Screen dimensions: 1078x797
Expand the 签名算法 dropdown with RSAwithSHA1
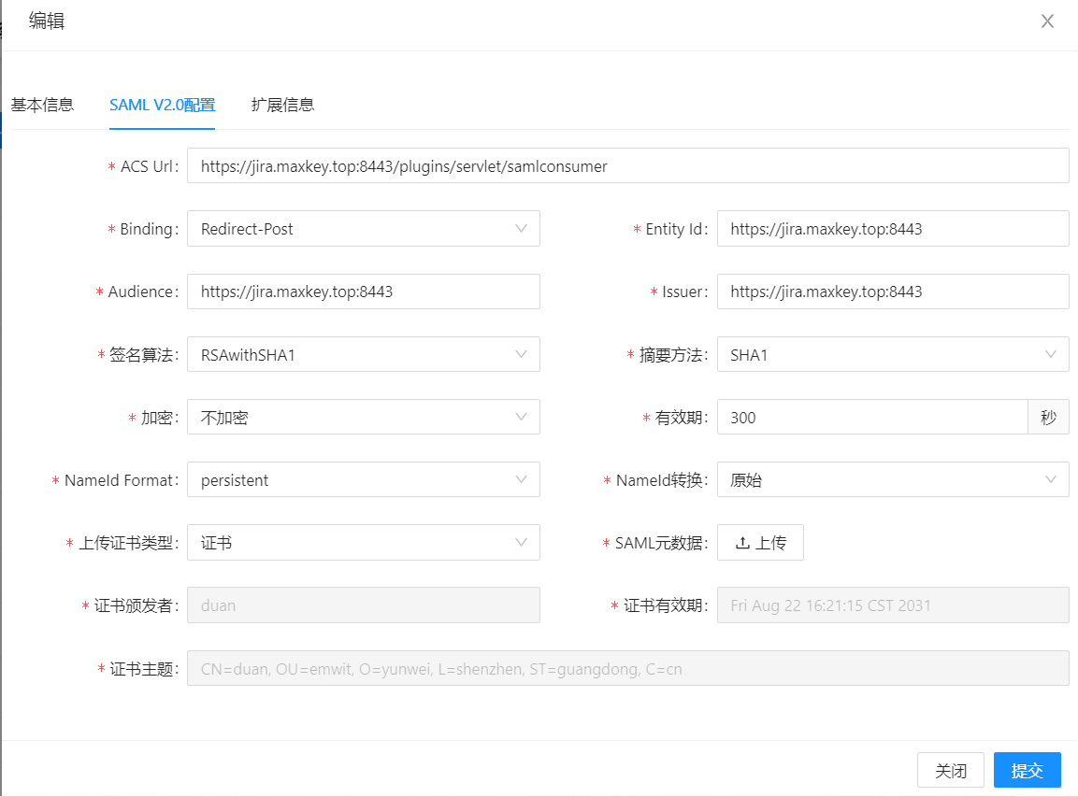pyautogui.click(x=363, y=354)
